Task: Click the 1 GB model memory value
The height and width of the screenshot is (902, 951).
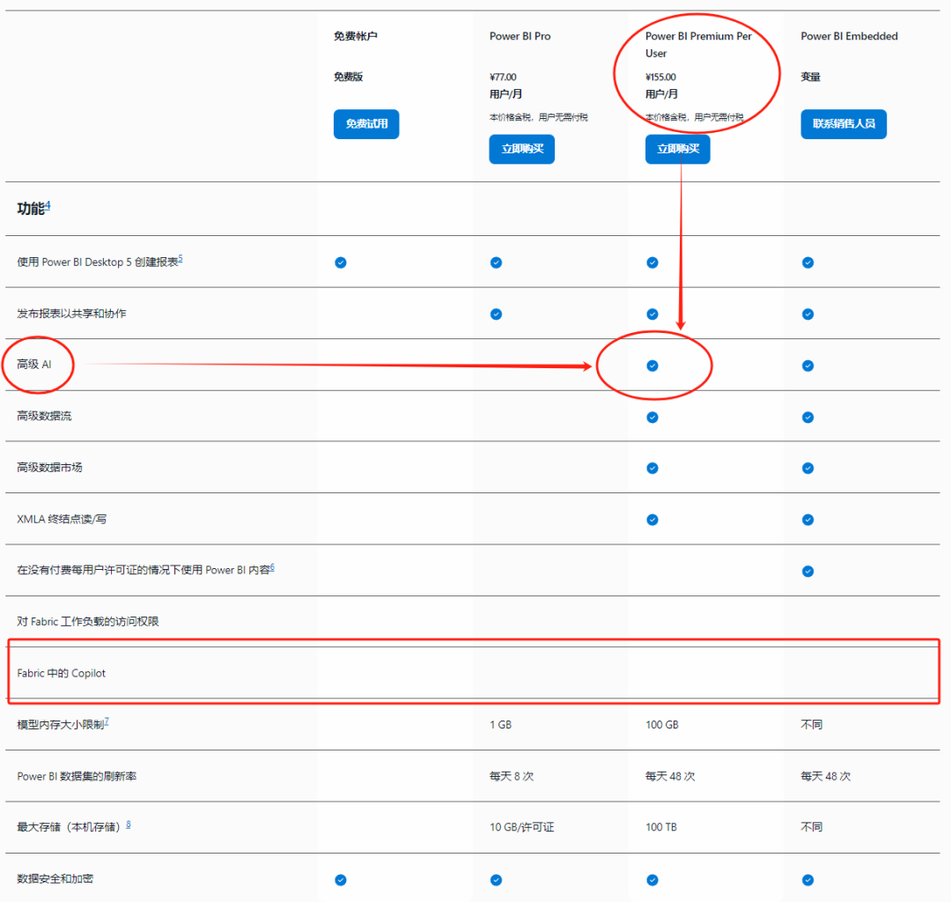Action: click(x=501, y=725)
